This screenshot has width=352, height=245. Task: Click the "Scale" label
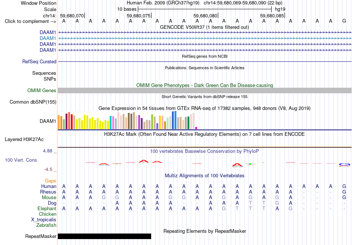50,9
